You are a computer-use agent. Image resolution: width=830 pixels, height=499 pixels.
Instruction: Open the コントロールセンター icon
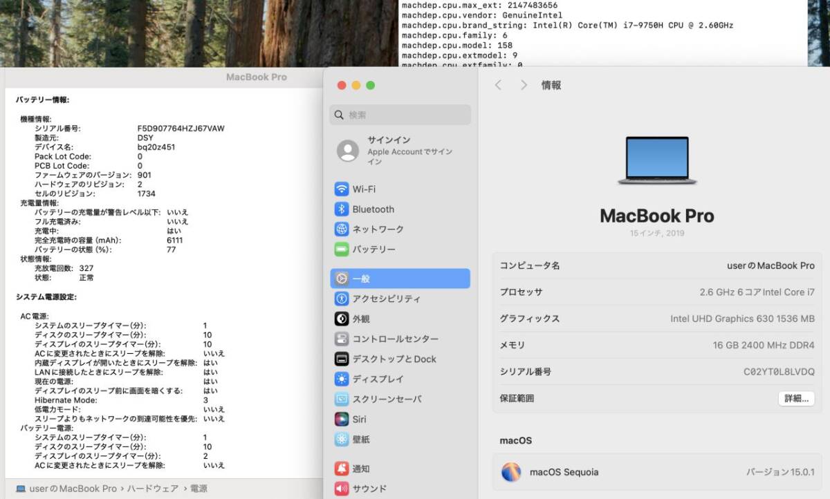[341, 339]
